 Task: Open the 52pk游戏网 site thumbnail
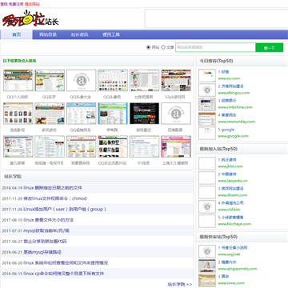(x=176, y=81)
